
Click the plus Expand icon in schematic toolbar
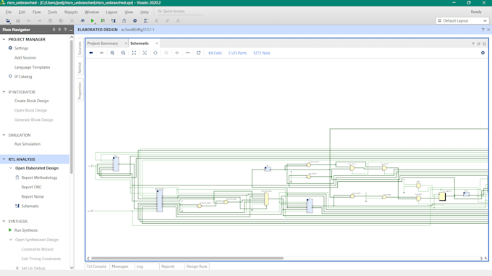177,53
